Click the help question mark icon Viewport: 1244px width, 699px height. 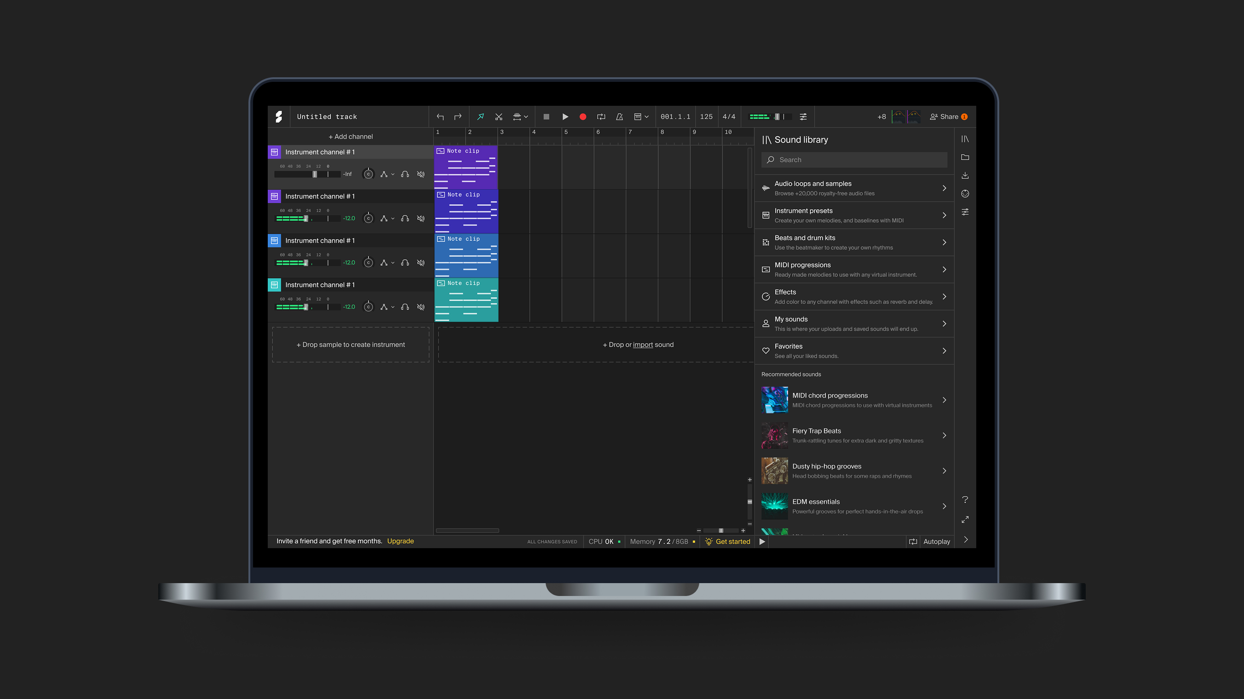click(965, 499)
